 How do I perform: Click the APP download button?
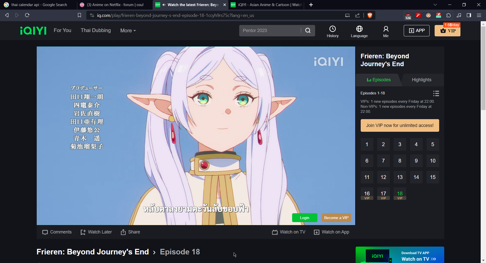pos(417,31)
